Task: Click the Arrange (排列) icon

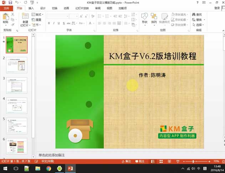Action: click(154, 16)
